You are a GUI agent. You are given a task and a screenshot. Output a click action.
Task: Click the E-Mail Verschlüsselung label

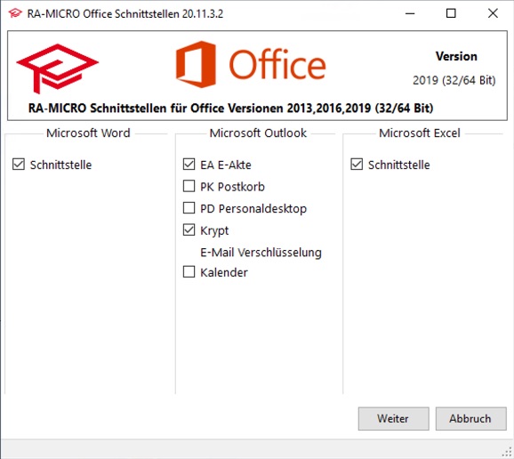point(261,253)
